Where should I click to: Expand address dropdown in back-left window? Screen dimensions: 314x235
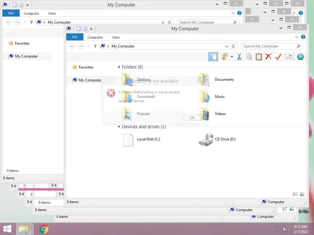(163, 22)
